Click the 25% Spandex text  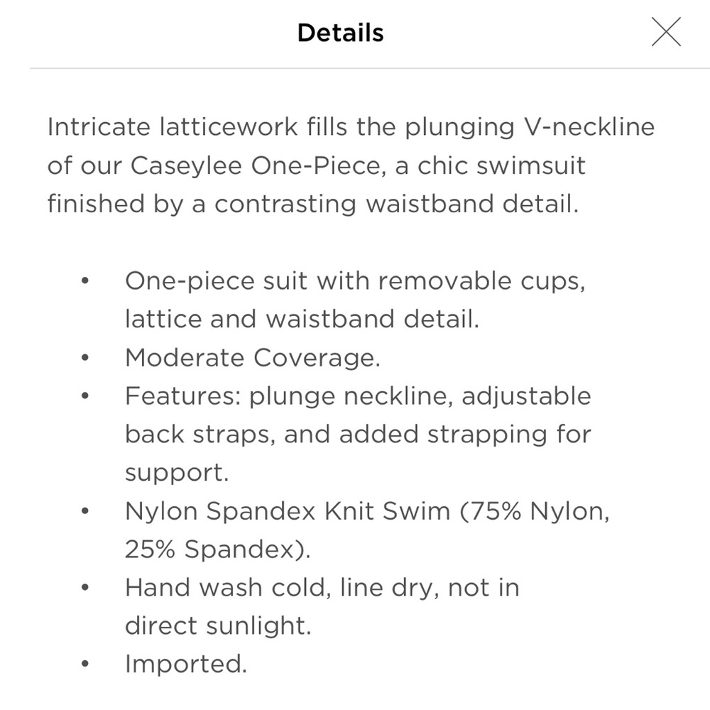pyautogui.click(x=218, y=550)
